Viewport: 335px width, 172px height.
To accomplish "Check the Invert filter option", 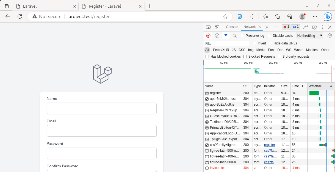I will pyautogui.click(x=254, y=43).
